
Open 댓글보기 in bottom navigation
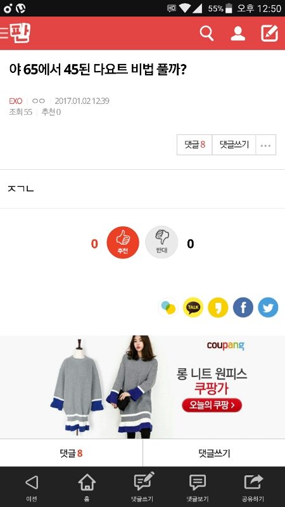click(198, 488)
